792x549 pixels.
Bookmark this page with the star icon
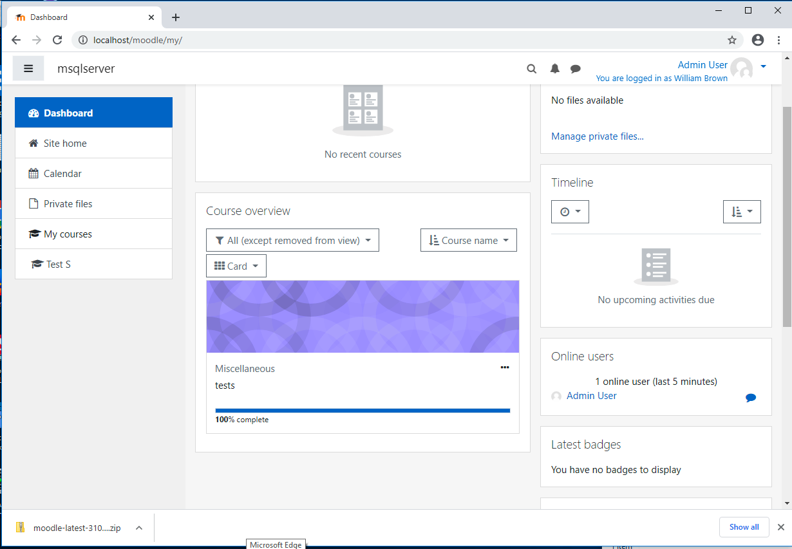732,40
